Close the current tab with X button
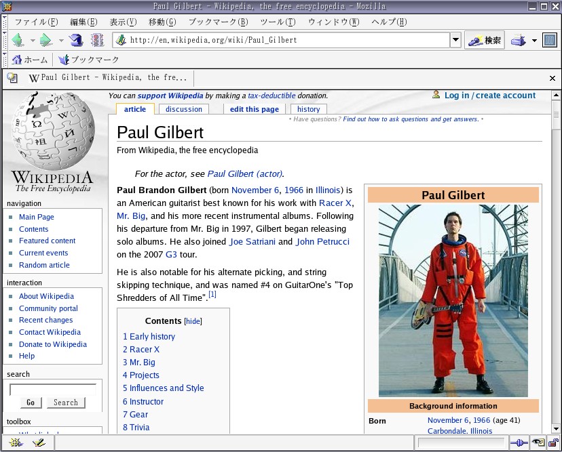The width and height of the screenshot is (562, 452). point(552,78)
